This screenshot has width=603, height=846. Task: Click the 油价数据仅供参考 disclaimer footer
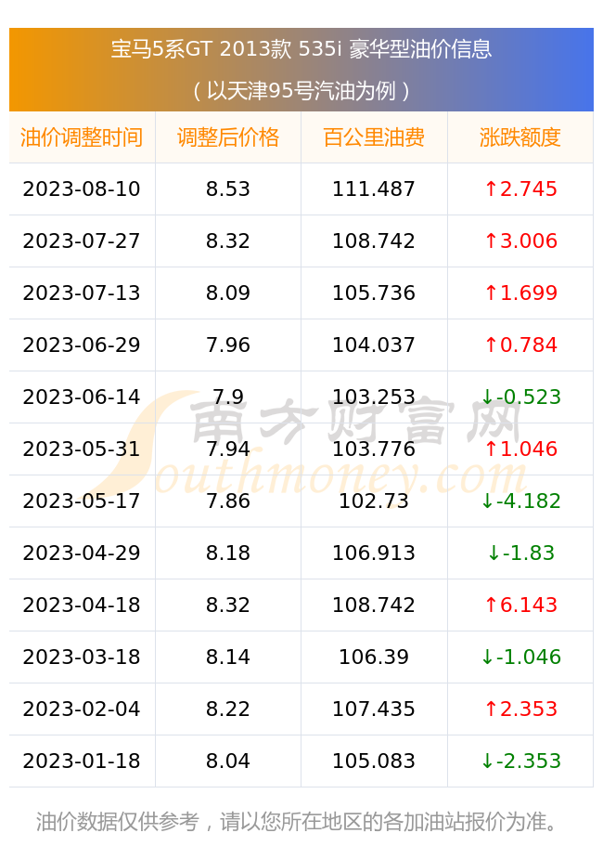(x=296, y=822)
